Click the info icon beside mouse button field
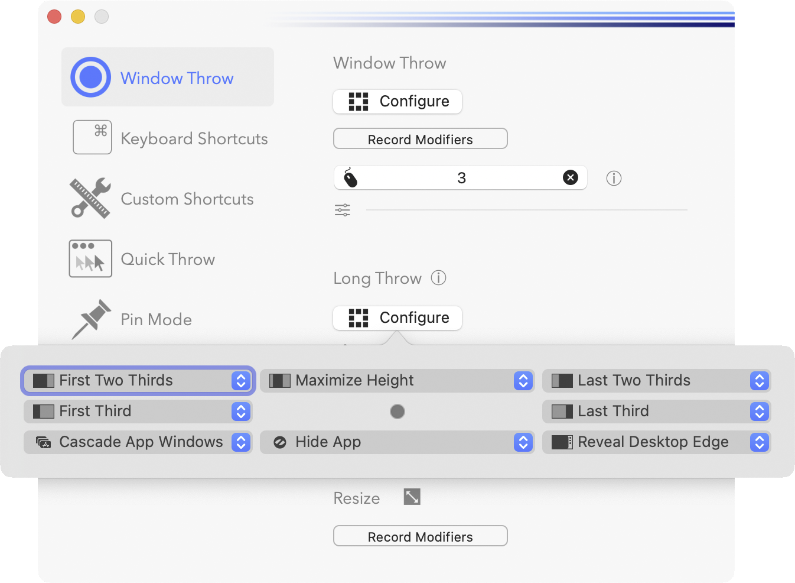 pos(614,178)
